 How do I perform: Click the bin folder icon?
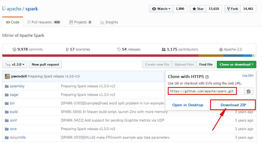7,103
